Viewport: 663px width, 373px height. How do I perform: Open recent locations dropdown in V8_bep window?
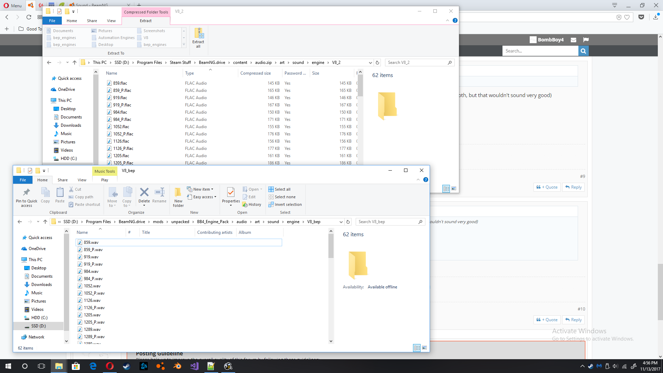38,222
